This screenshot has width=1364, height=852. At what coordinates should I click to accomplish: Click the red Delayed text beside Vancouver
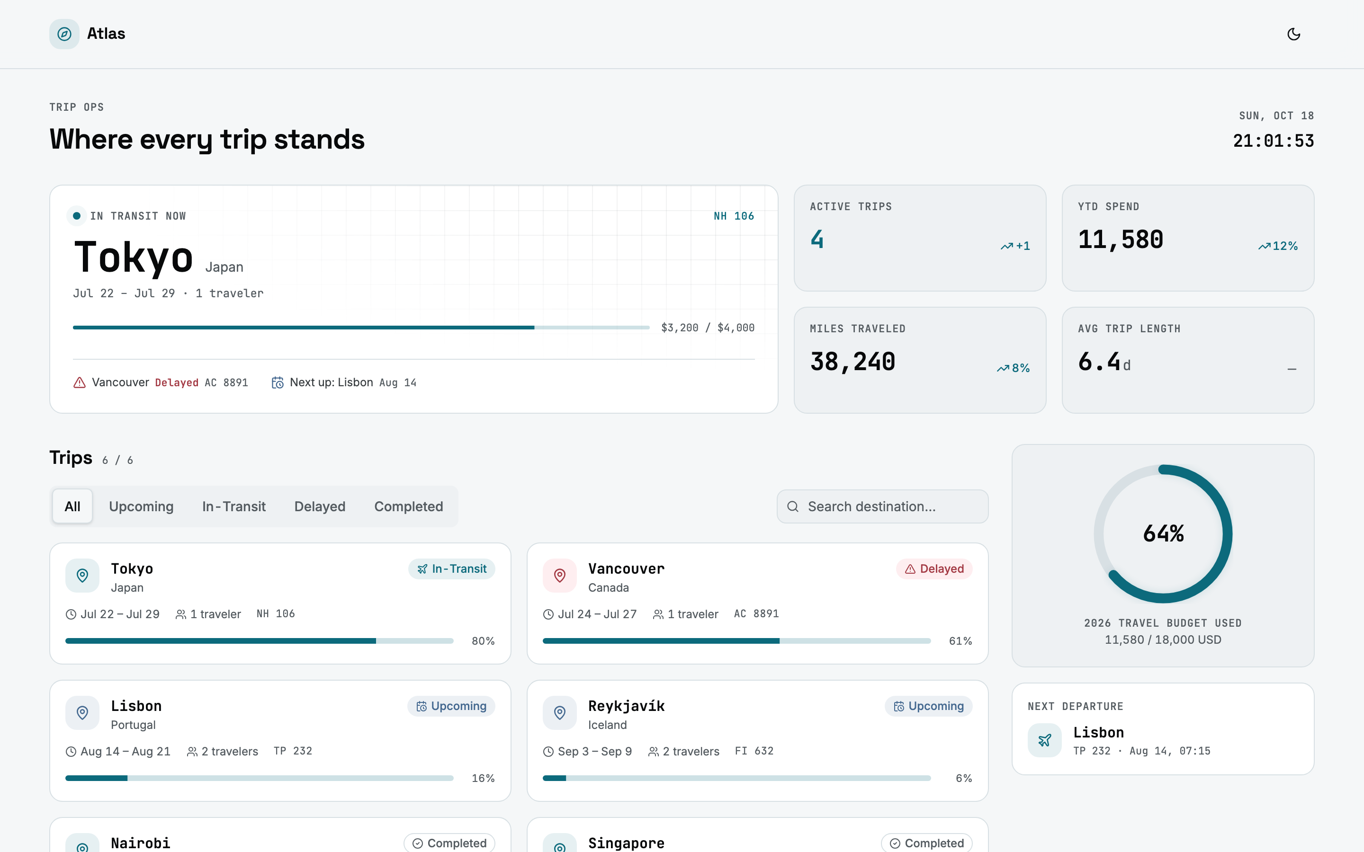point(176,383)
